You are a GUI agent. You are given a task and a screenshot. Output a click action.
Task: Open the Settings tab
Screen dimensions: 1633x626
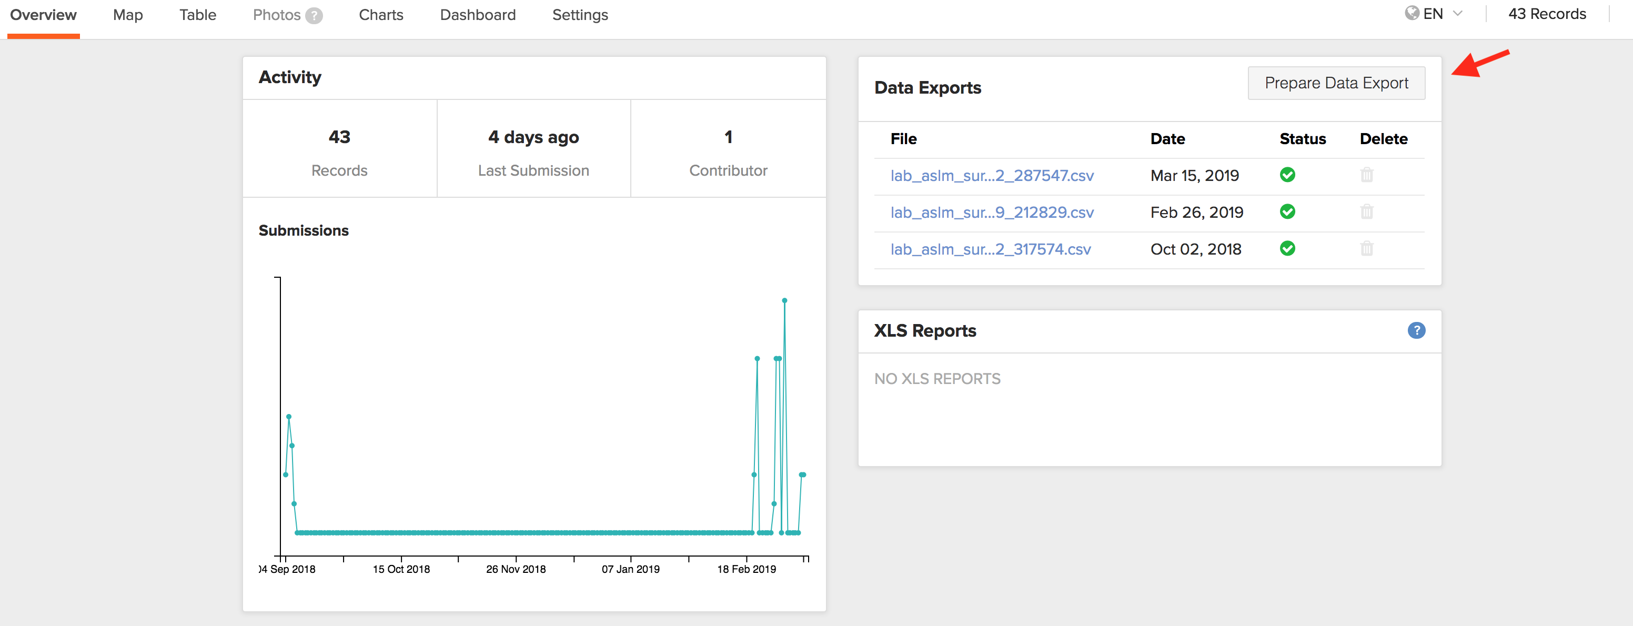coord(579,15)
